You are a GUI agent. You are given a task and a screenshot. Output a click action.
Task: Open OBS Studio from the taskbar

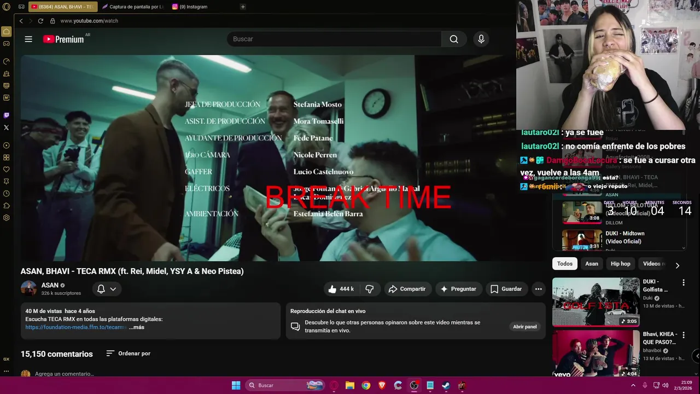point(414,385)
